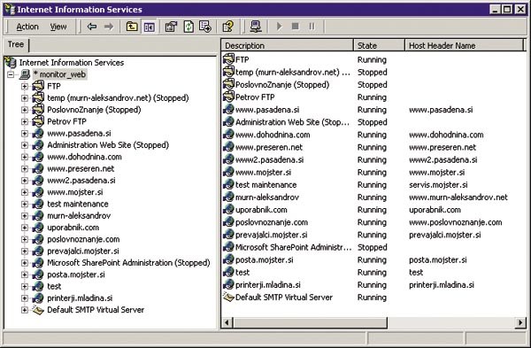Click the Export List toolbar icon
The height and width of the screenshot is (348, 531).
(x=205, y=27)
